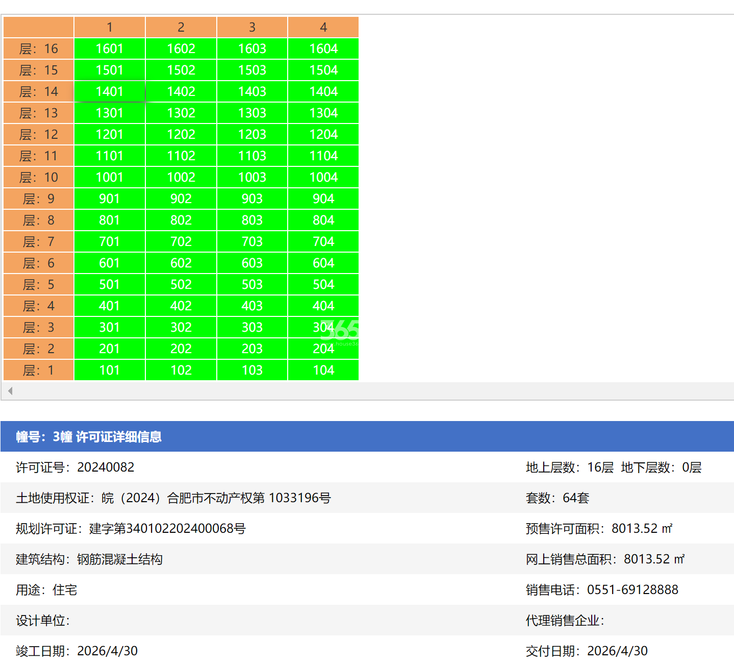This screenshot has height=666, width=734.
Task: Select unit 601
Action: 110,263
